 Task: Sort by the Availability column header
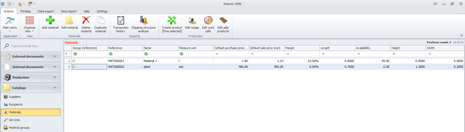(373, 48)
